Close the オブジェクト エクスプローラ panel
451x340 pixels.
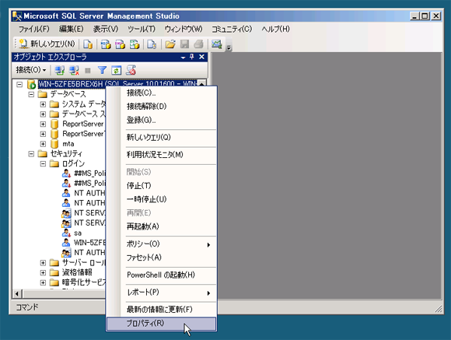pyautogui.click(x=201, y=57)
